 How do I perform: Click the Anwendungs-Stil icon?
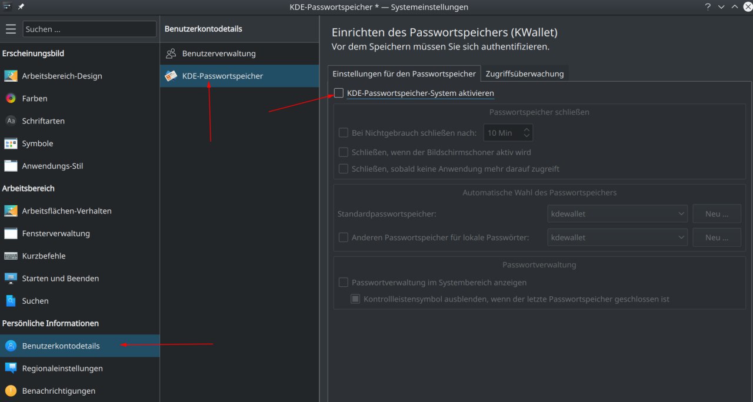11,166
